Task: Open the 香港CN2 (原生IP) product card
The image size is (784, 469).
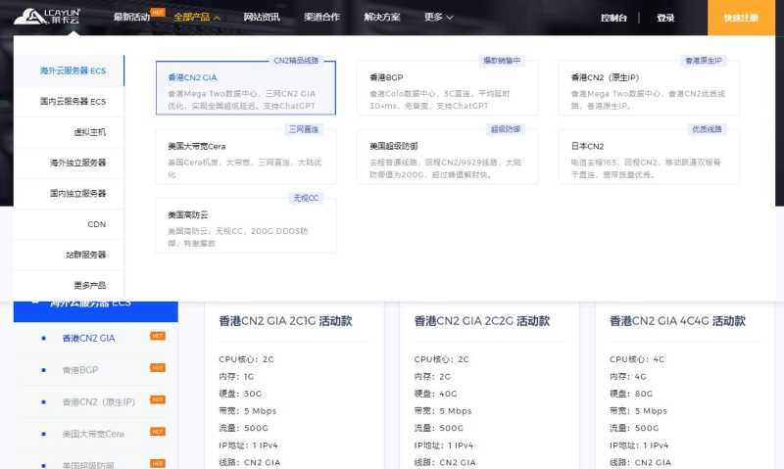Action: pyautogui.click(x=649, y=88)
